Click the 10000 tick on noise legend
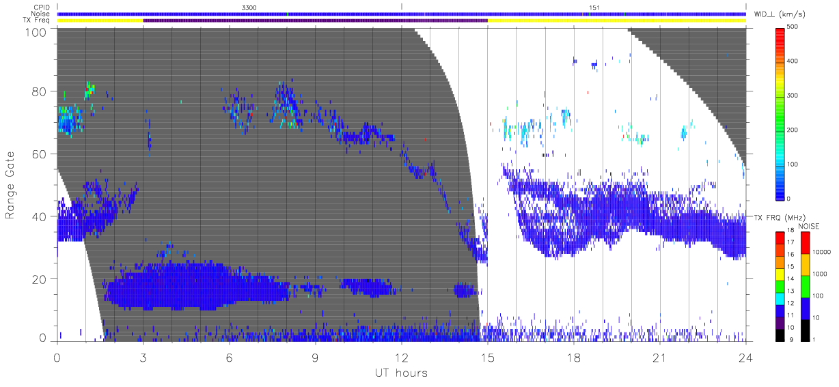This screenshot has width=839, height=387. pos(821,252)
